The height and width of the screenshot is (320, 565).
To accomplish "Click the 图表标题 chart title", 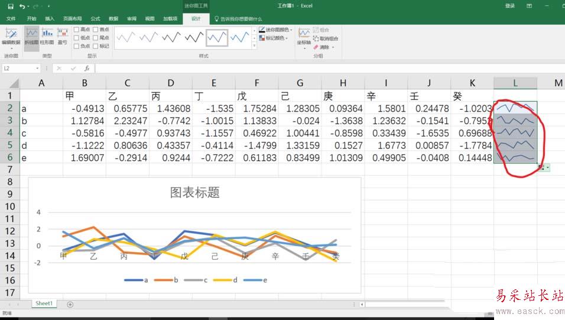I will coord(194,192).
